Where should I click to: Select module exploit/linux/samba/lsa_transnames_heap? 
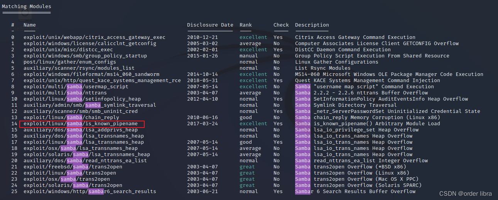tap(84, 142)
